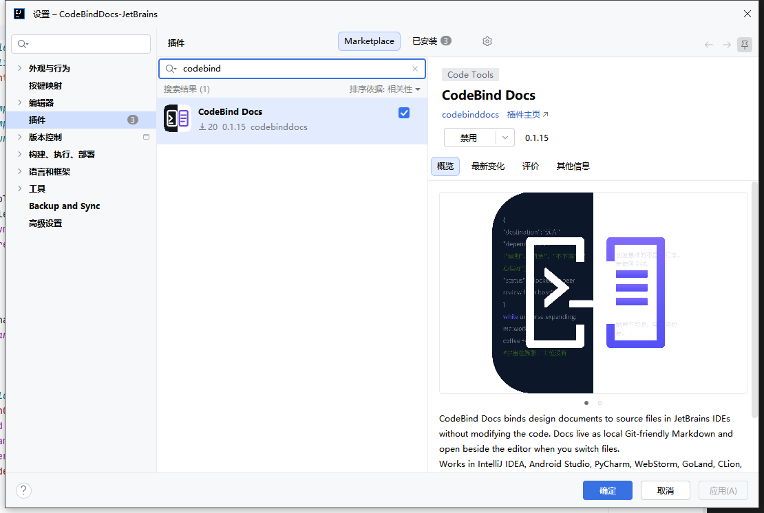Expand the 外观与行为 tree node
764x513 pixels.
point(19,68)
